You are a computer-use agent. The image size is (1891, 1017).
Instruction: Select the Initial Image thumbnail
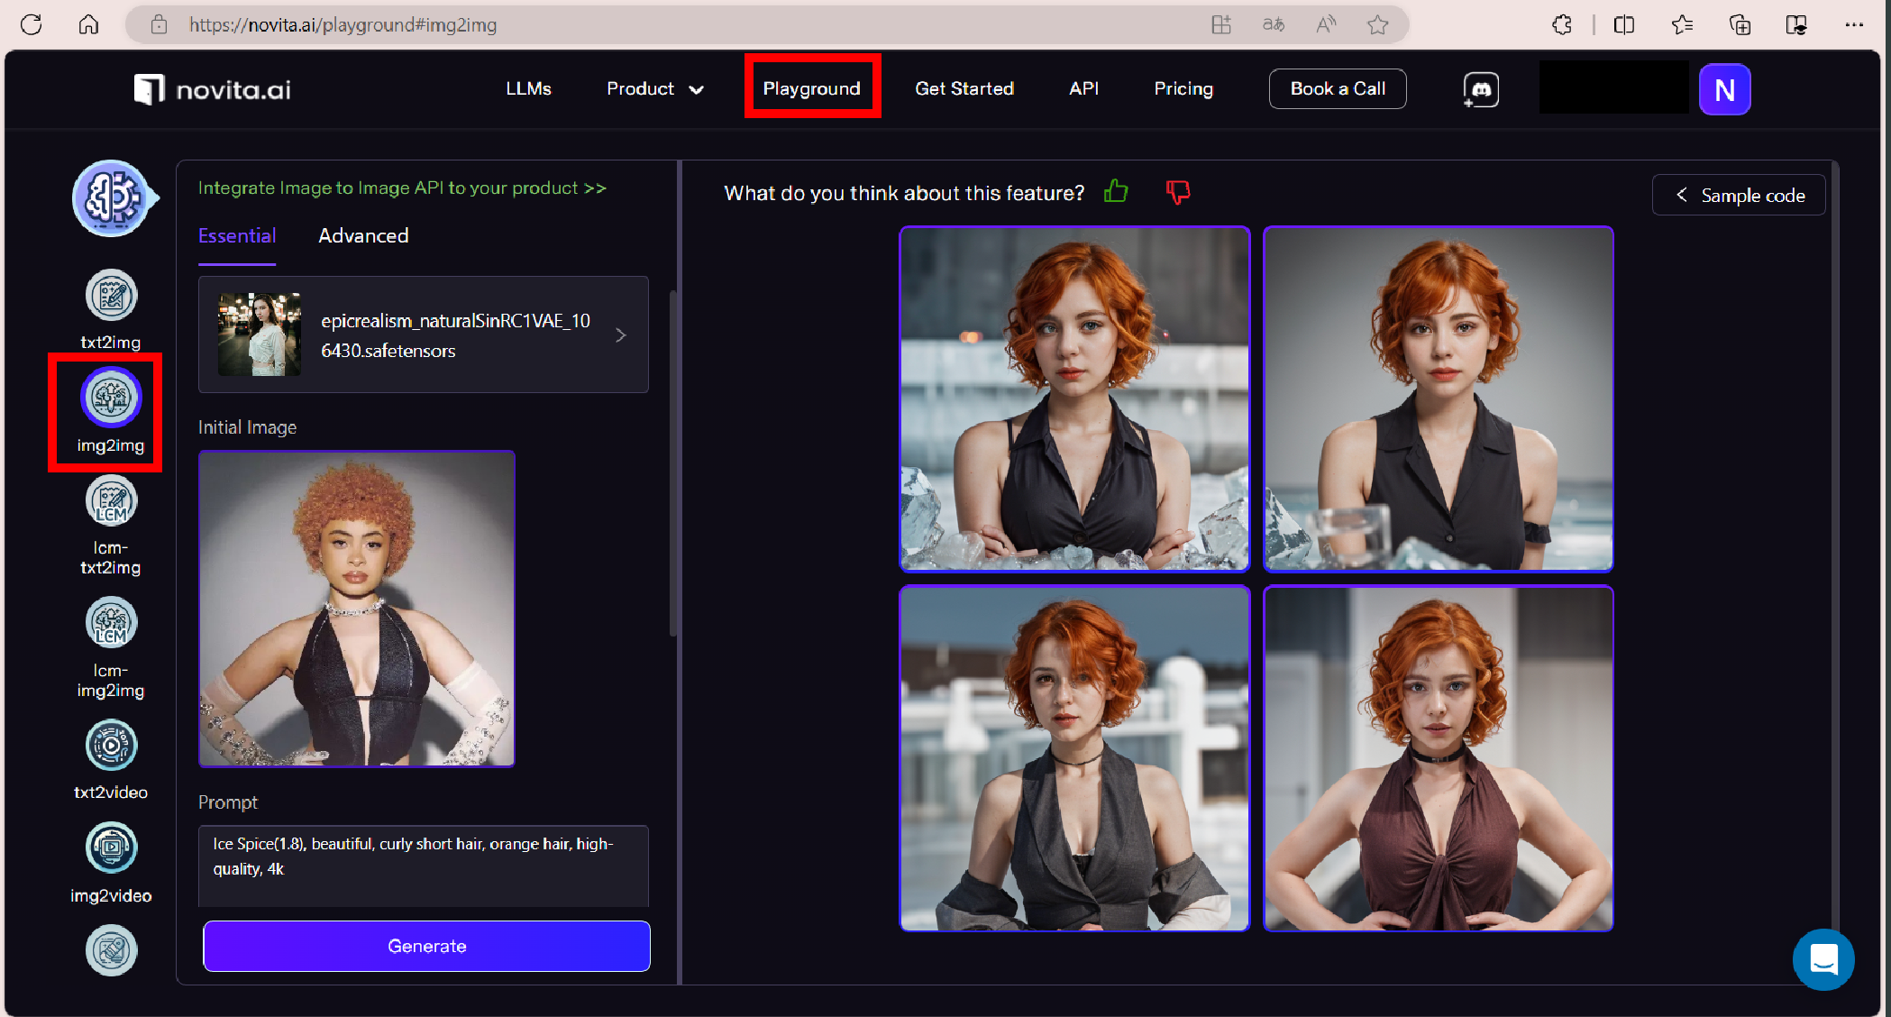tap(357, 609)
